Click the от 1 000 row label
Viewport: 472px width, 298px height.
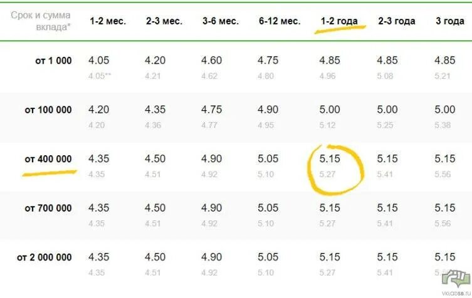pos(53,61)
